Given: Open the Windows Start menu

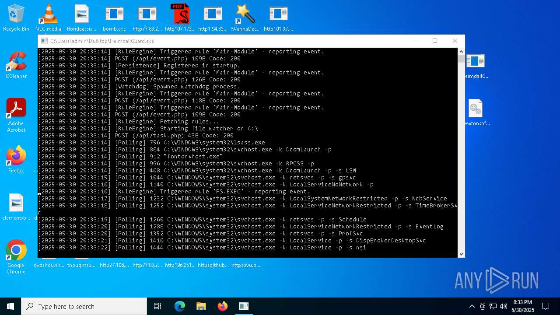Looking at the screenshot, I should (10, 306).
